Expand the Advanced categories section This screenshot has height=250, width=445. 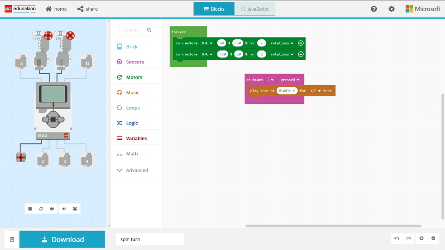[137, 170]
